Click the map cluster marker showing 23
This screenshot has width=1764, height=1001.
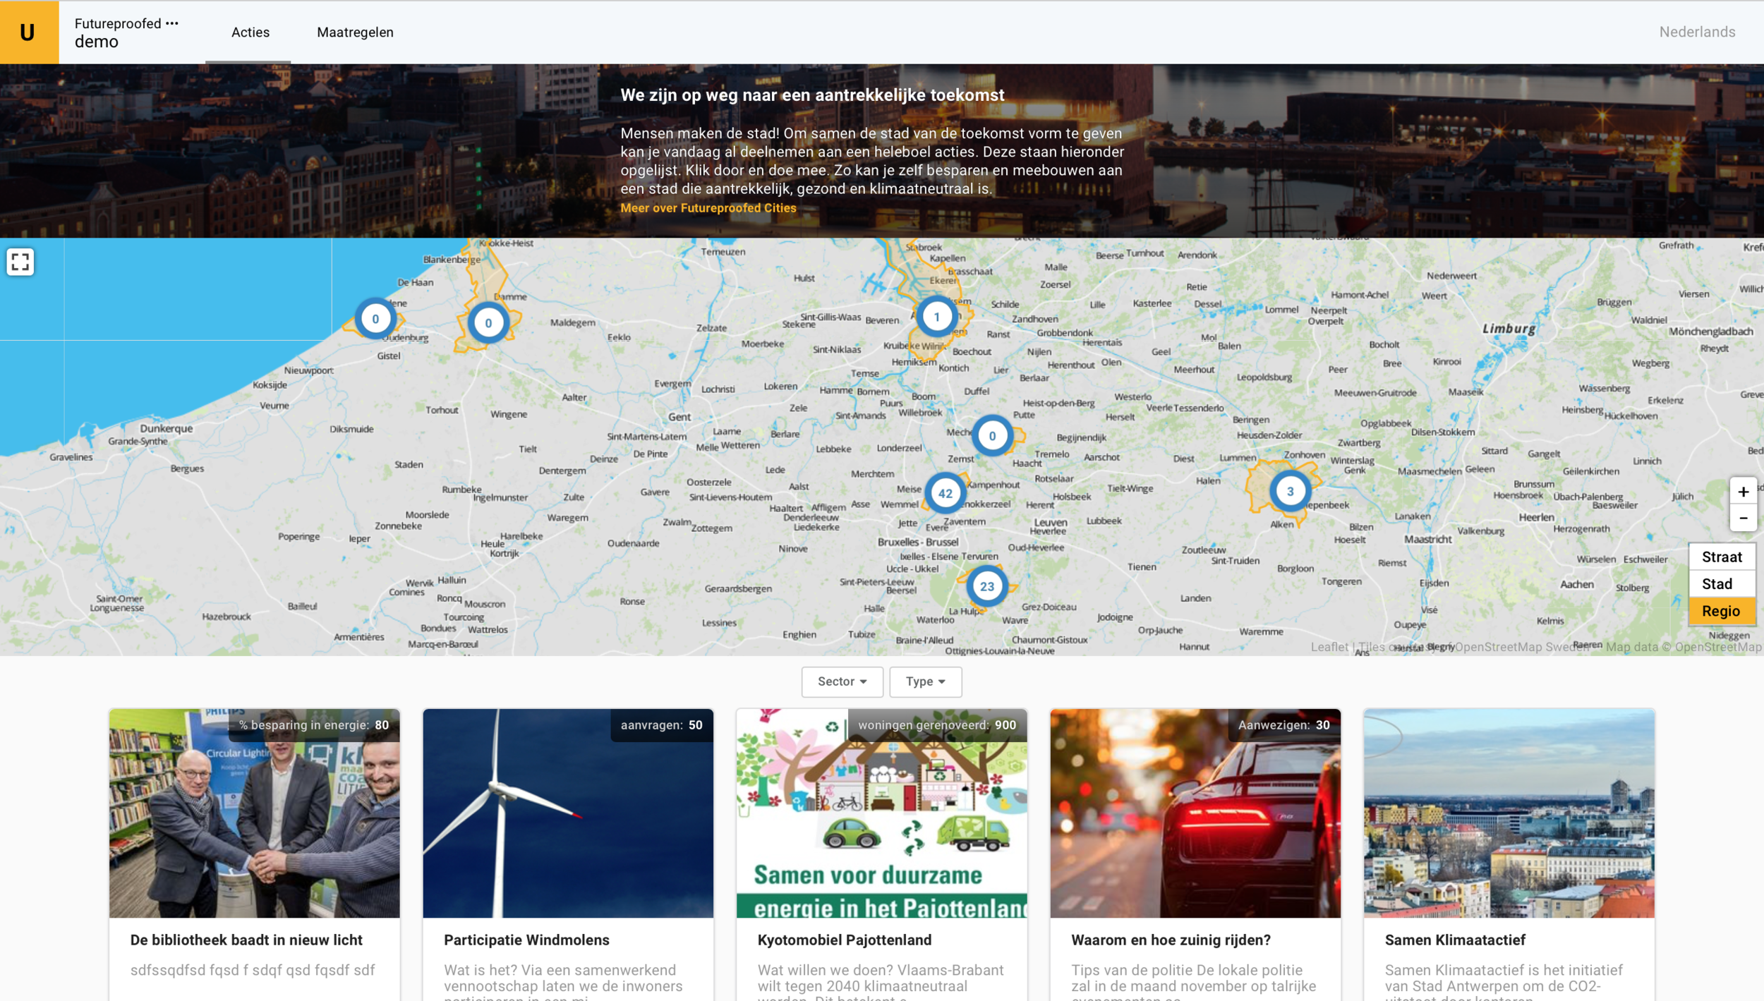point(986,586)
